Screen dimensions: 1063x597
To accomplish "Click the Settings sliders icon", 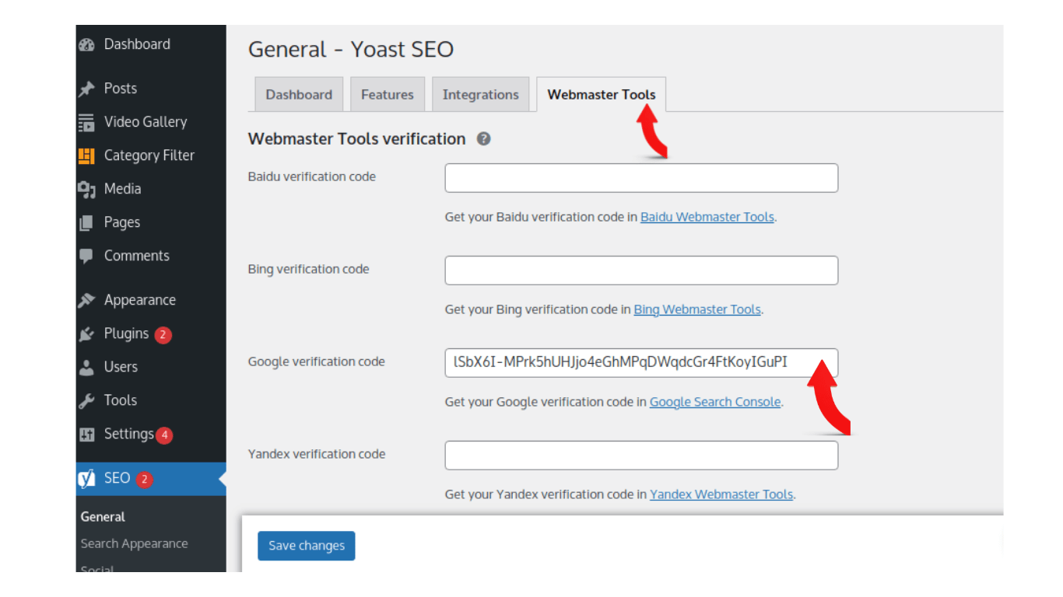I will pyautogui.click(x=86, y=435).
